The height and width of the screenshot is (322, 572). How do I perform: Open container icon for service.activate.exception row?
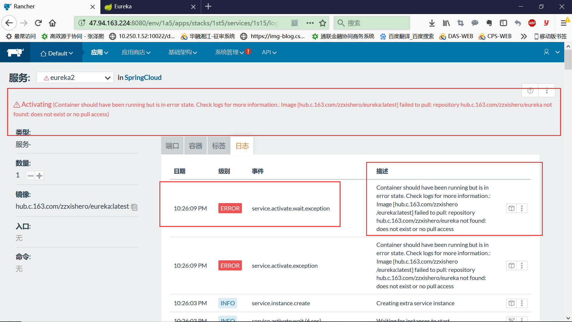coord(512,265)
